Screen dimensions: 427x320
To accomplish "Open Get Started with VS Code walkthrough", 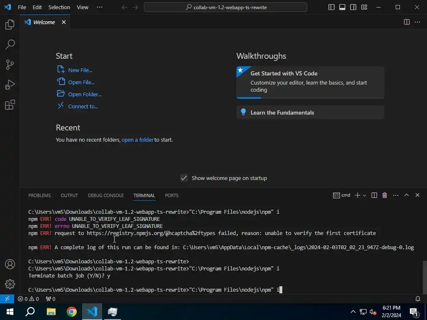I will [x=310, y=82].
